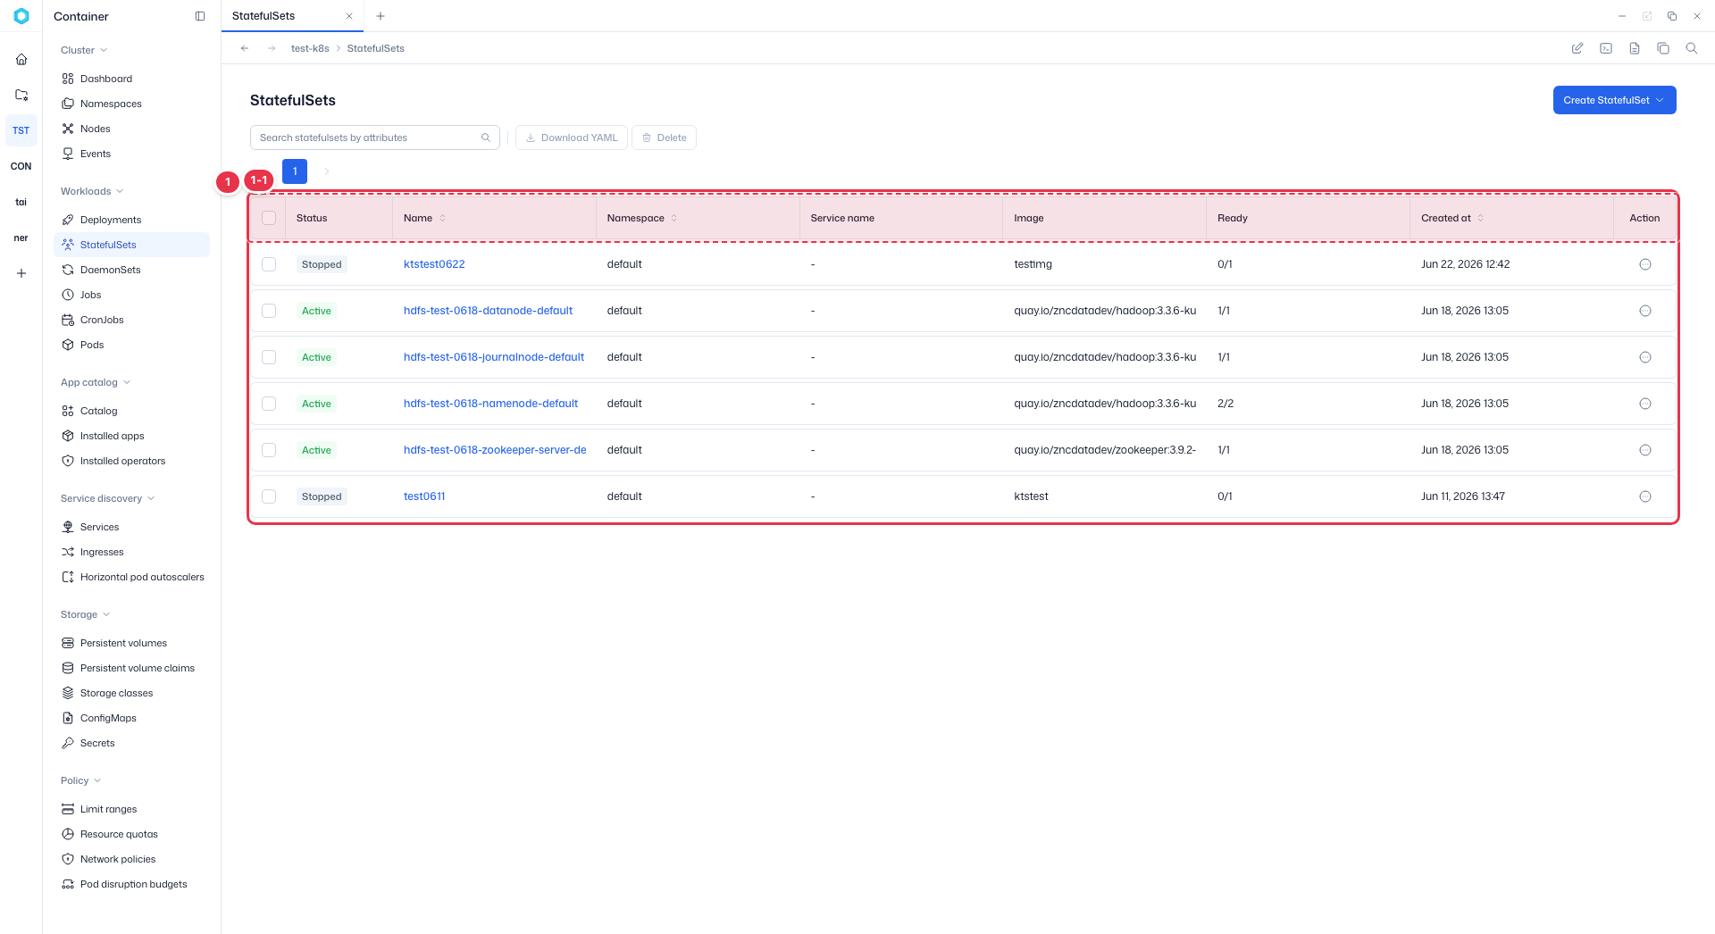Screen dimensions: 1715x934
Task: Click the copy icon in top toolbar
Action: (1663, 48)
